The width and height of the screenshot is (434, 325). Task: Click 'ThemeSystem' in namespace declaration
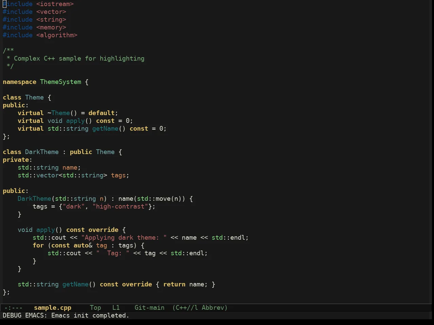coord(61,82)
